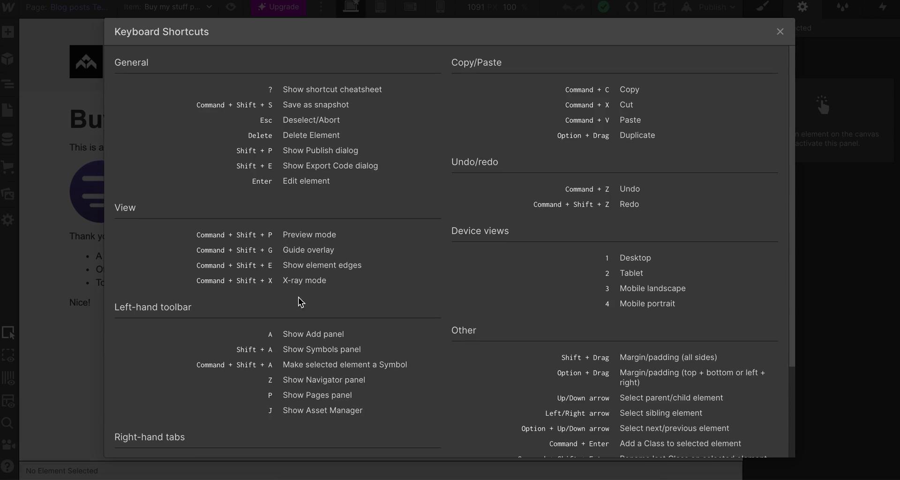Switch to Tablet breakpoint icon

click(381, 7)
